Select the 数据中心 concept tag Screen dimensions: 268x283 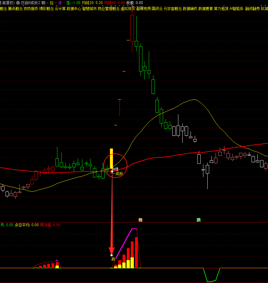pyautogui.click(x=74, y=9)
